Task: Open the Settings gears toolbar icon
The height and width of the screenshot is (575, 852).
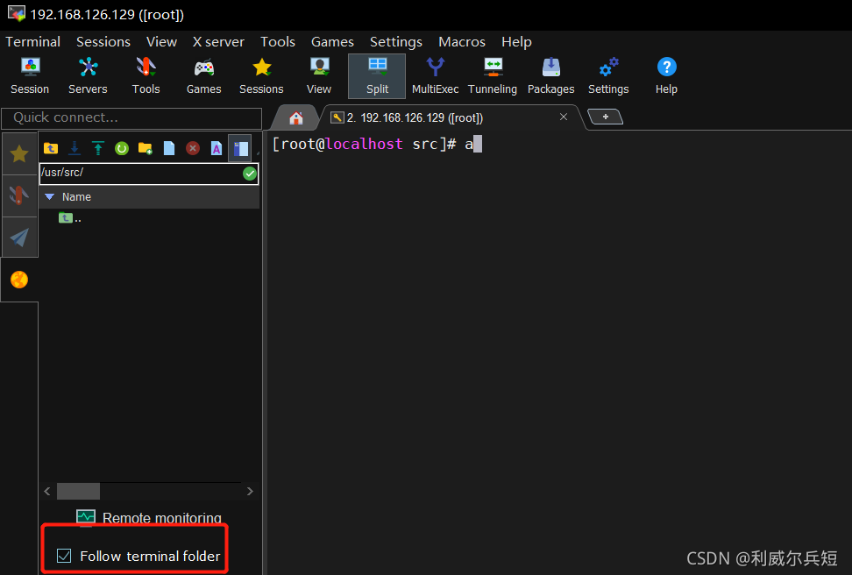Action: pyautogui.click(x=608, y=76)
